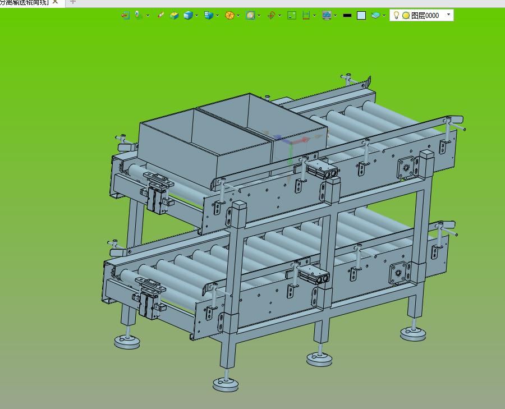Image resolution: width=505 pixels, height=409 pixels.
Task: Click the front-most leveling foot pad
Action: click(226, 384)
